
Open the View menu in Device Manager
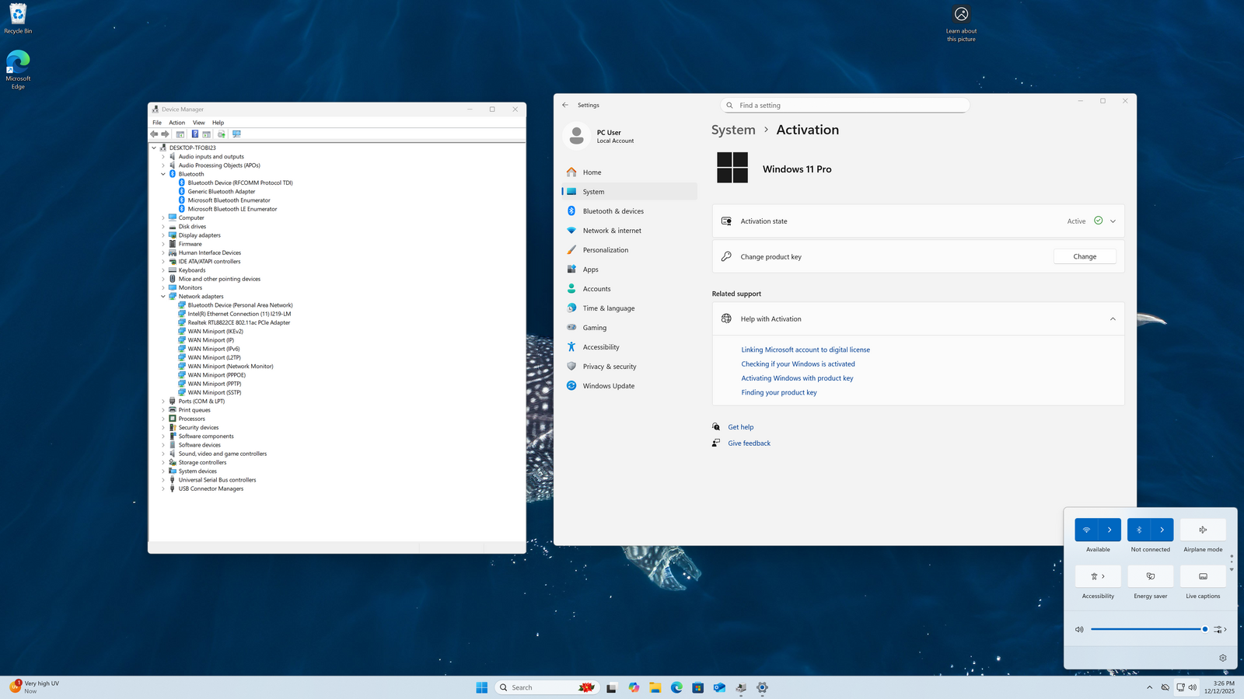pos(198,123)
